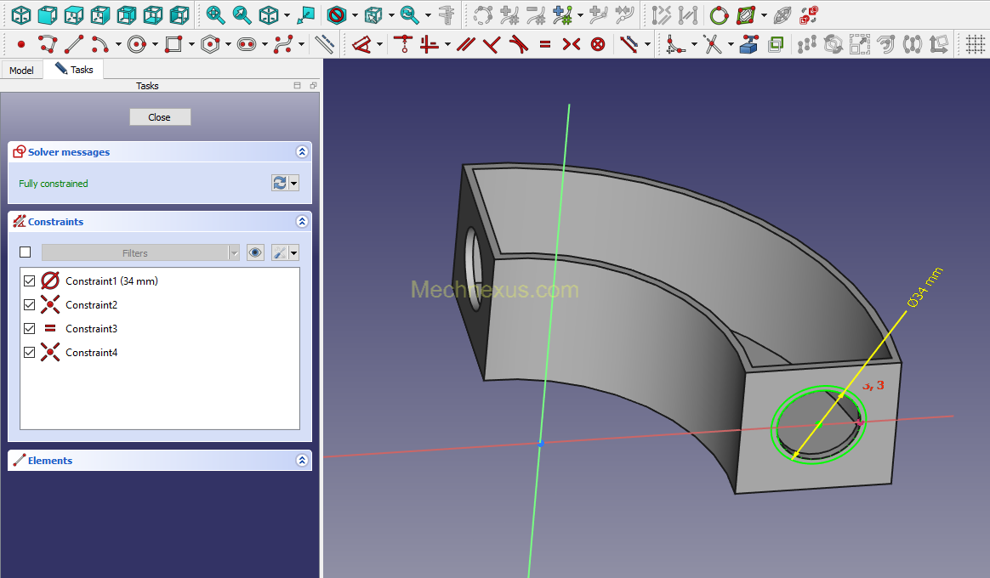Image resolution: width=990 pixels, height=578 pixels.
Task: Click the equal constraint icon in toolbar
Action: 544,44
